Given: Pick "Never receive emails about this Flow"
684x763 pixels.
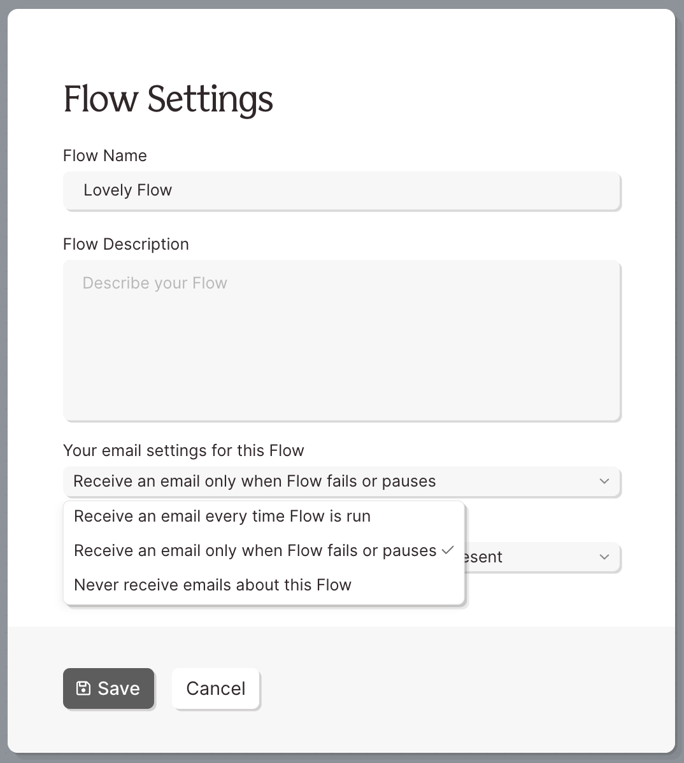Looking at the screenshot, I should pyautogui.click(x=213, y=585).
